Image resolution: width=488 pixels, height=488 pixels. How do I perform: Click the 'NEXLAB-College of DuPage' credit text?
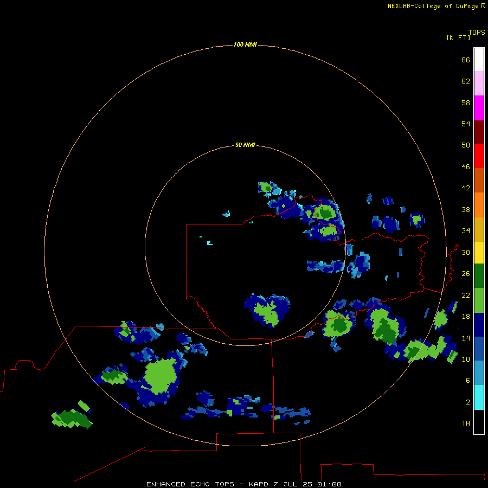pos(433,6)
